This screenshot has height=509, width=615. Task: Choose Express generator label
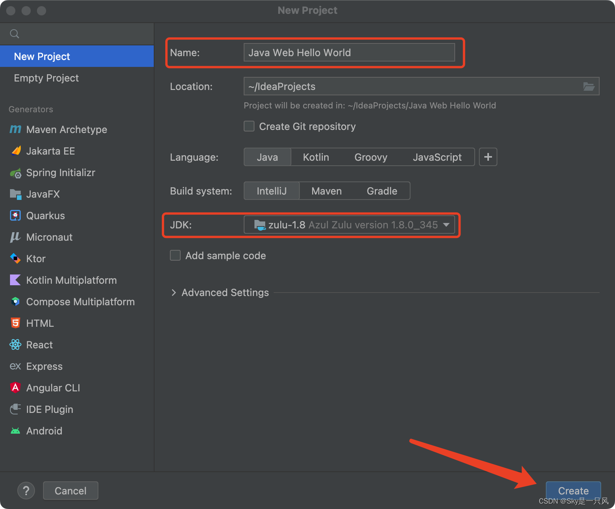[x=44, y=366]
